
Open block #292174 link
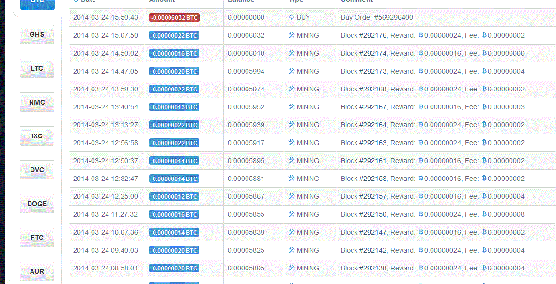[x=372, y=54]
